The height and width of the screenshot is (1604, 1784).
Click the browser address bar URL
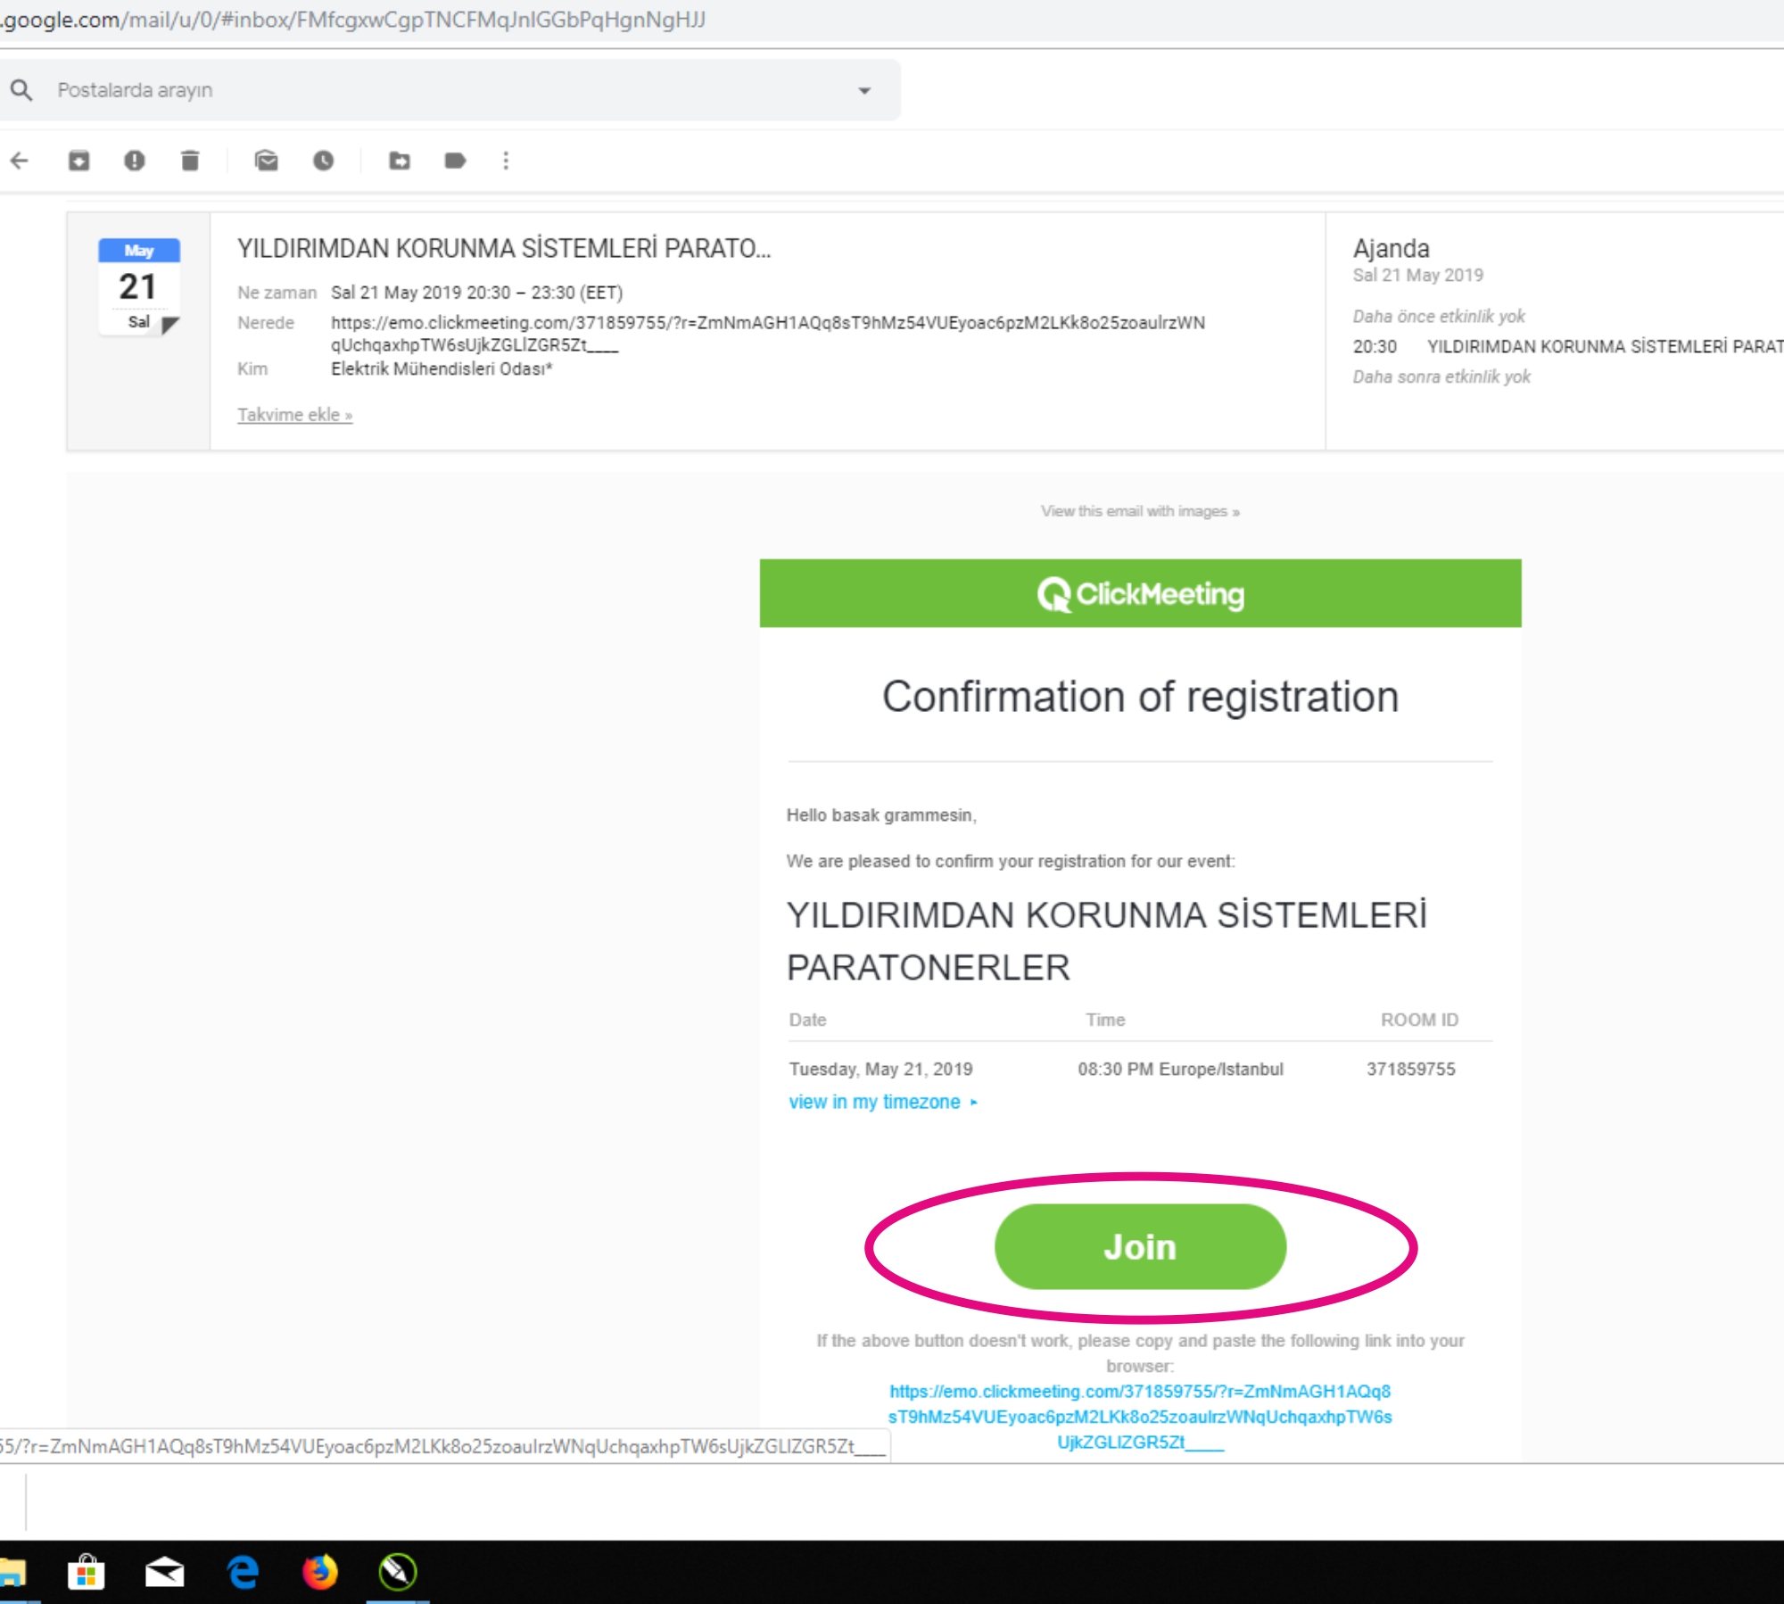(353, 20)
